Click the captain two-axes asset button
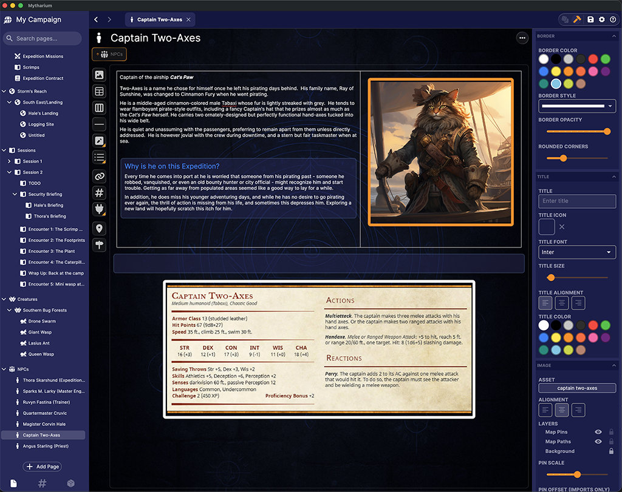The height and width of the screenshot is (492, 622). pyautogui.click(x=577, y=388)
